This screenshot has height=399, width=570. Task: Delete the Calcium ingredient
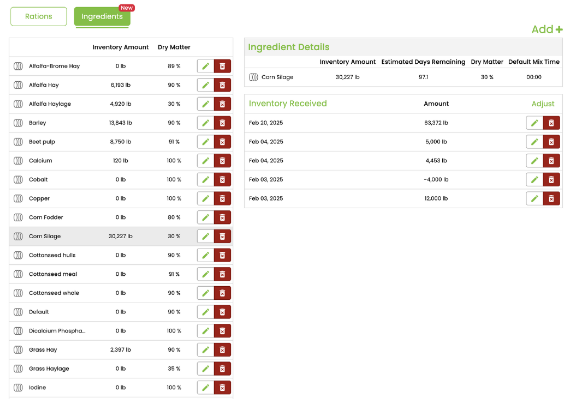click(x=222, y=160)
